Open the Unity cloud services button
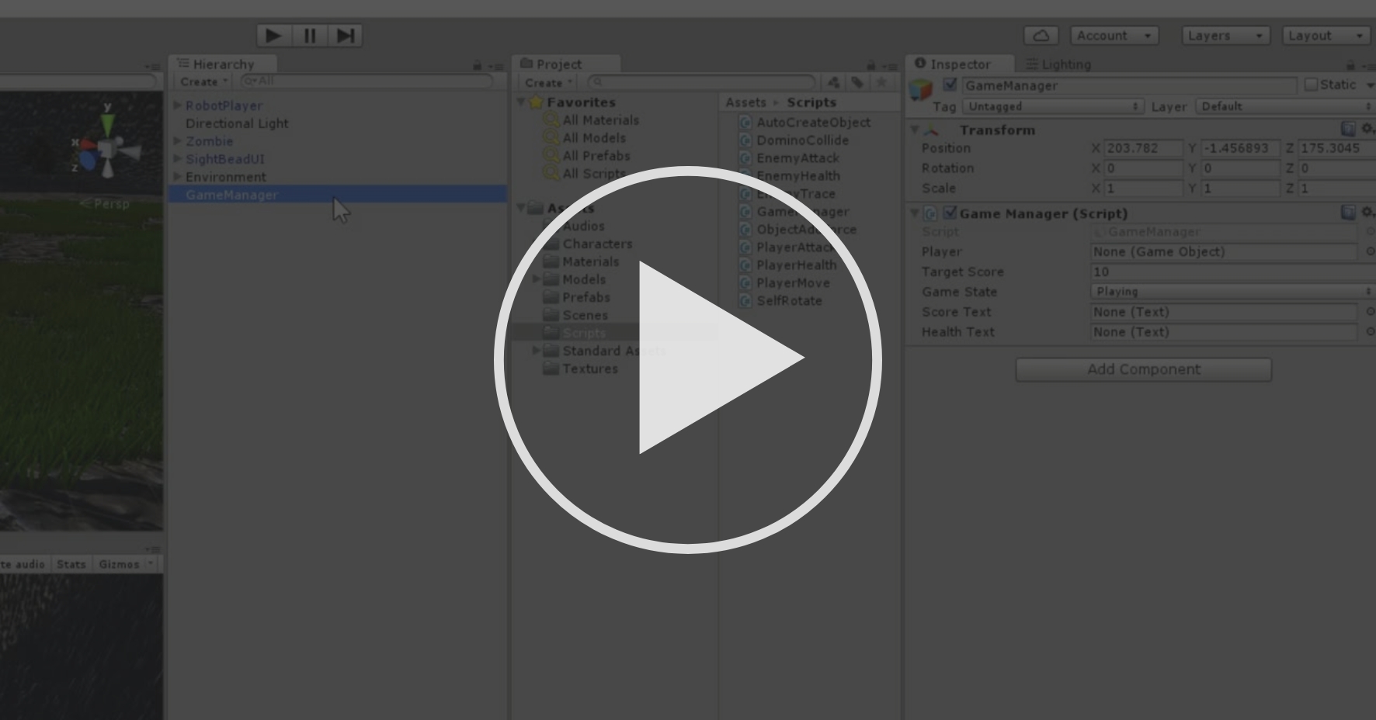 point(1041,35)
